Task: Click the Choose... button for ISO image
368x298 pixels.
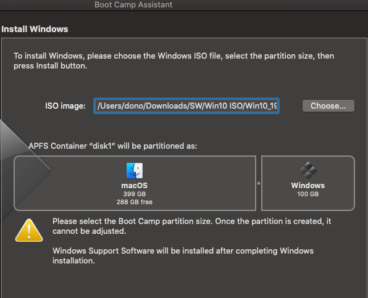Action: click(328, 106)
